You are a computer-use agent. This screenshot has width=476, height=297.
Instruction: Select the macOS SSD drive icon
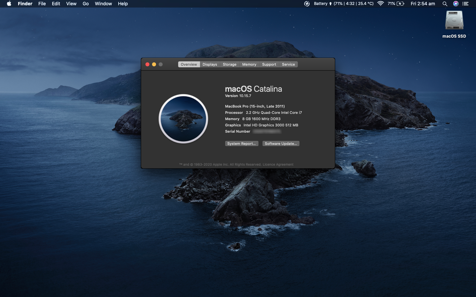click(454, 20)
